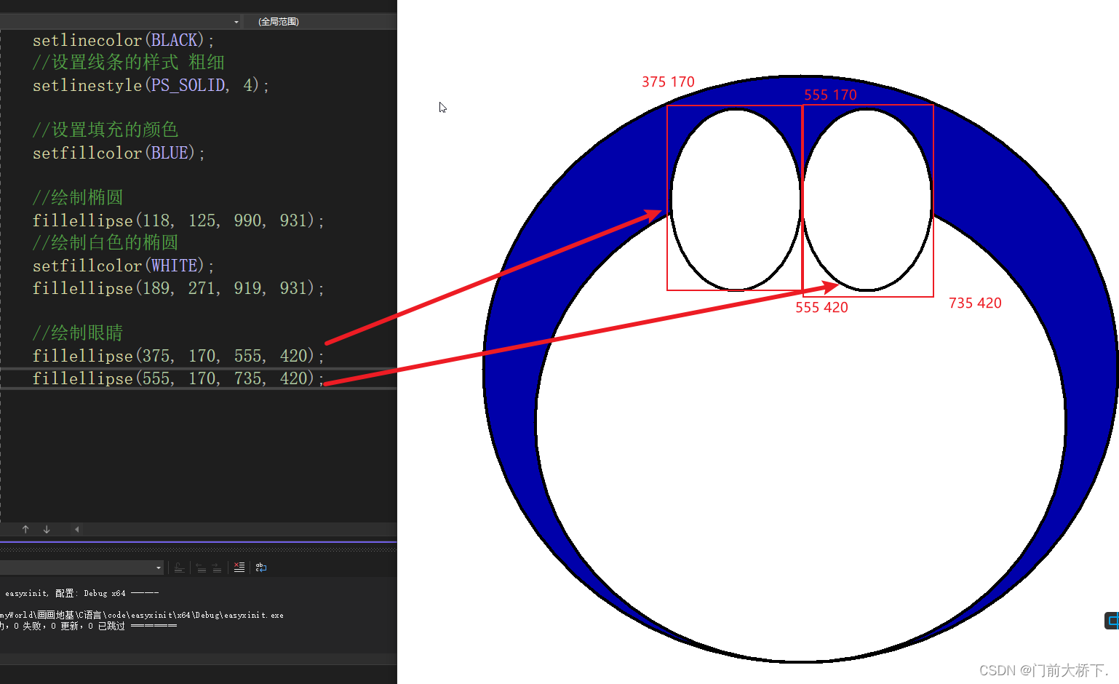Click the comment //绘制白色的椭圆
The image size is (1119, 684).
coord(105,242)
